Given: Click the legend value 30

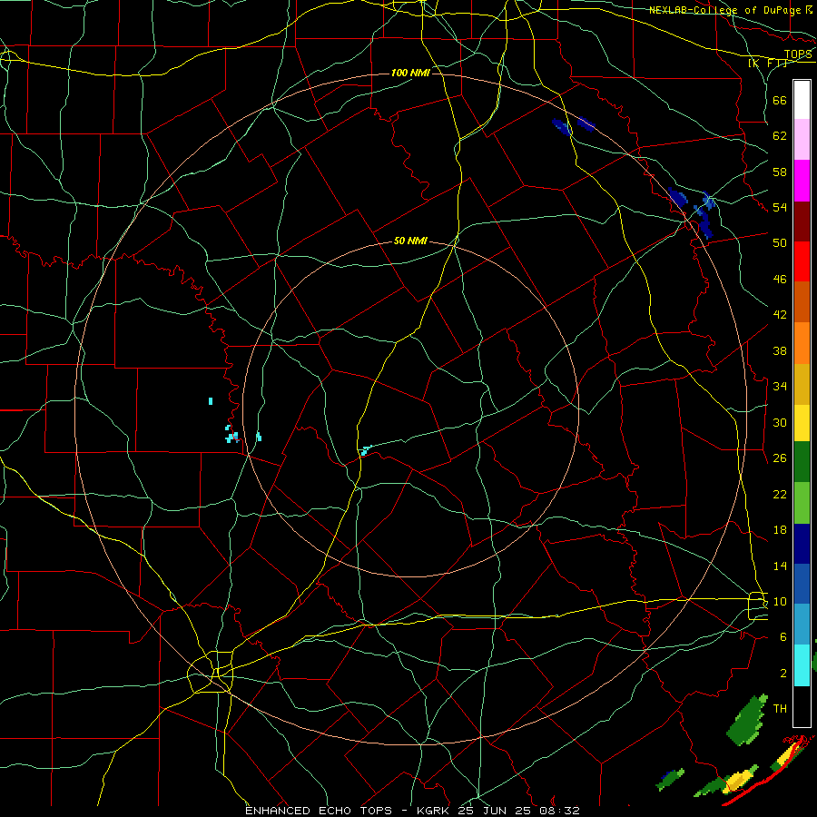Looking at the screenshot, I should [780, 422].
